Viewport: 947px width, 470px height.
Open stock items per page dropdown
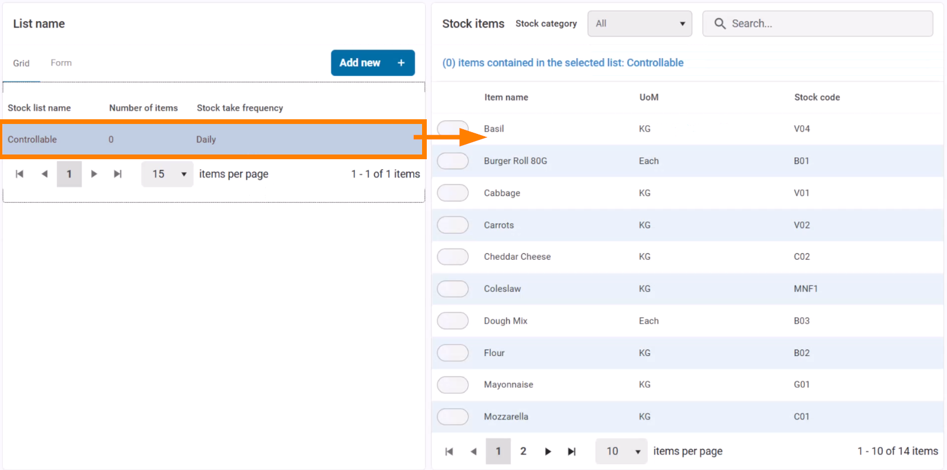(621, 451)
